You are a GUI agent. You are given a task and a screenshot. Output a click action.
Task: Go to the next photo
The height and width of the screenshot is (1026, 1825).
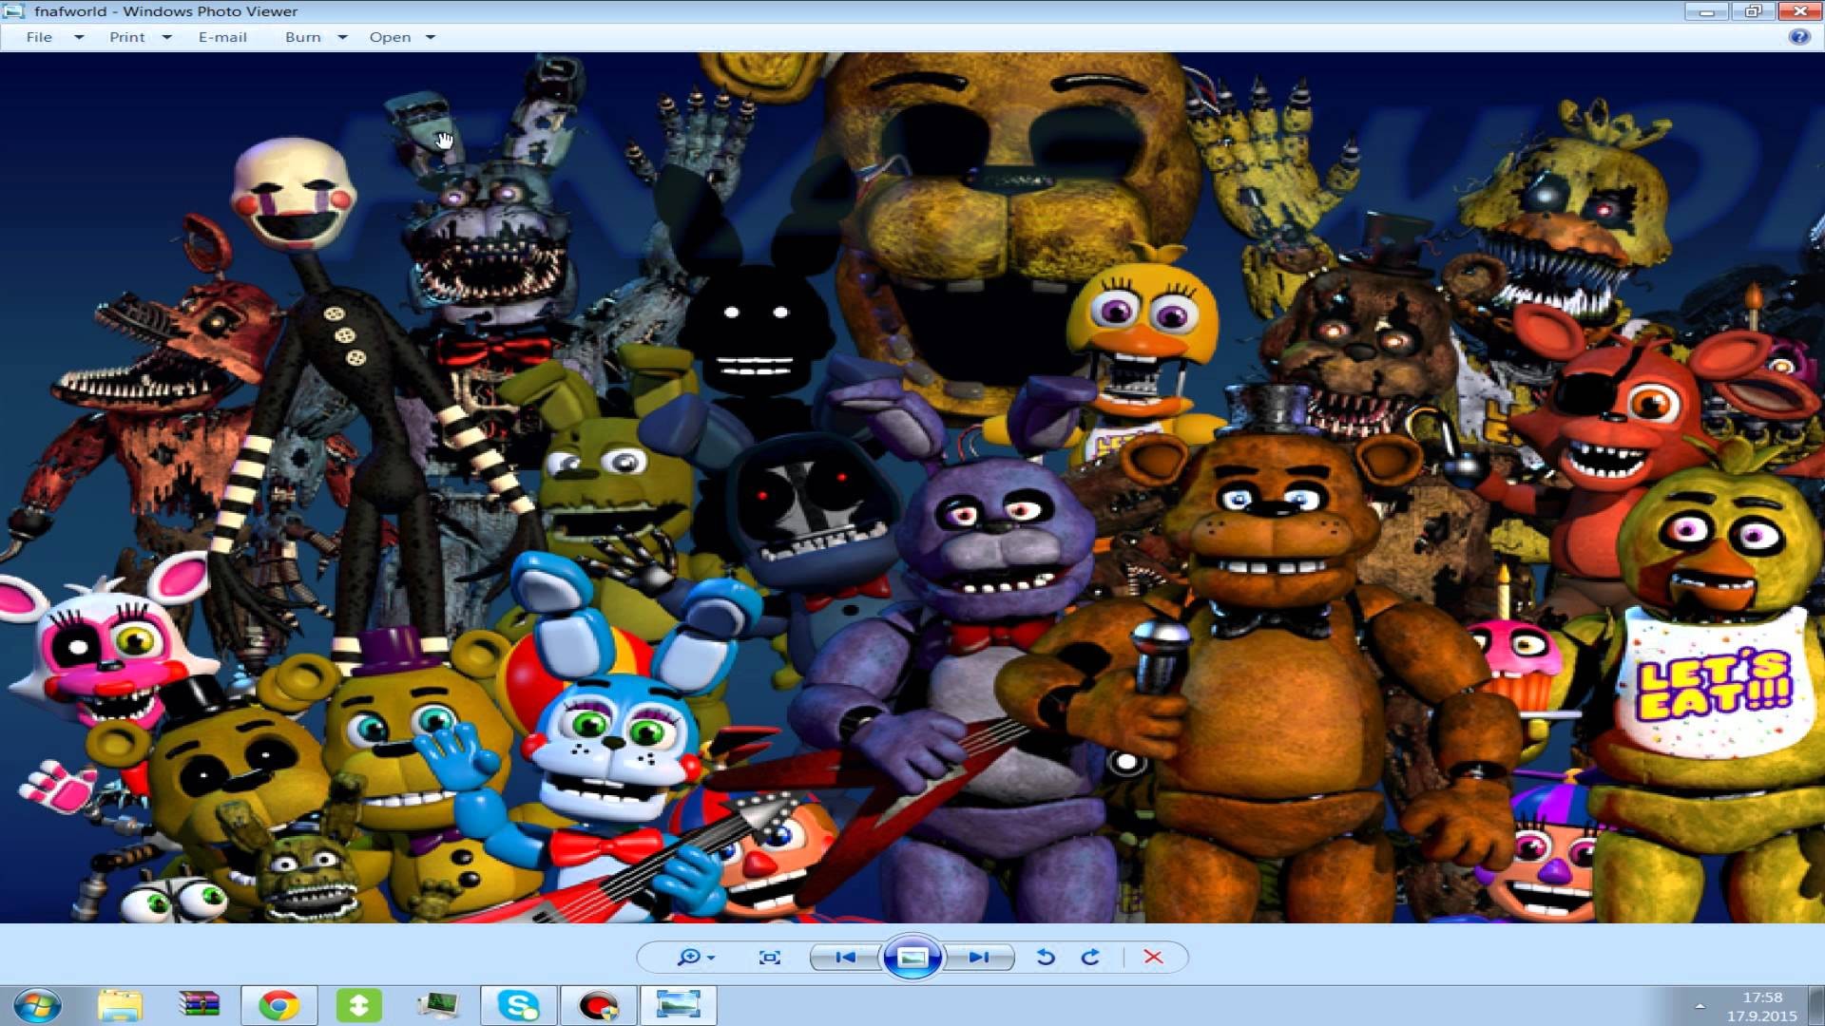[x=980, y=957]
